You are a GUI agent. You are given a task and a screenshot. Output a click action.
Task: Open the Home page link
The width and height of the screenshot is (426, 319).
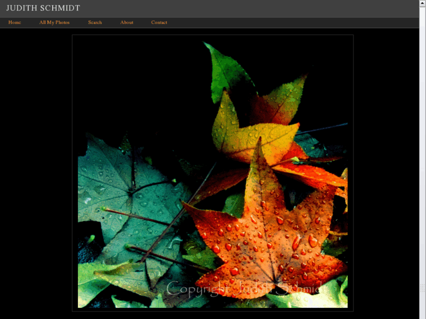pos(15,22)
